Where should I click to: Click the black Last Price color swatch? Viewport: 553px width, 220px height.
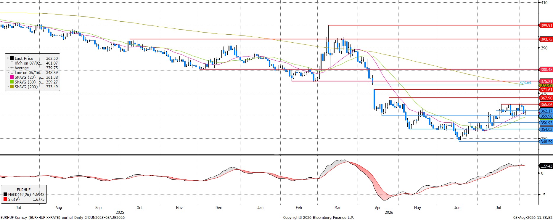pos(12,58)
